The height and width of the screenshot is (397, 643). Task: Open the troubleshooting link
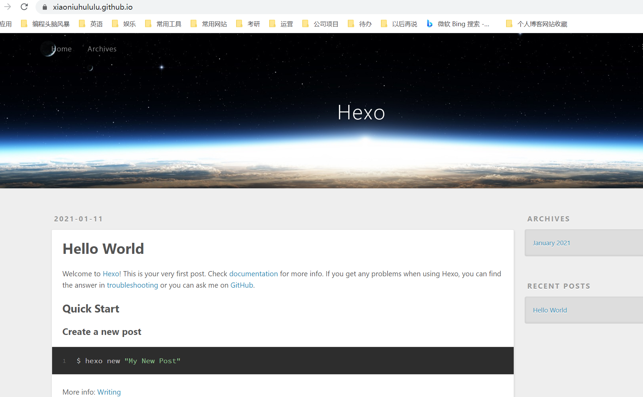pos(132,285)
